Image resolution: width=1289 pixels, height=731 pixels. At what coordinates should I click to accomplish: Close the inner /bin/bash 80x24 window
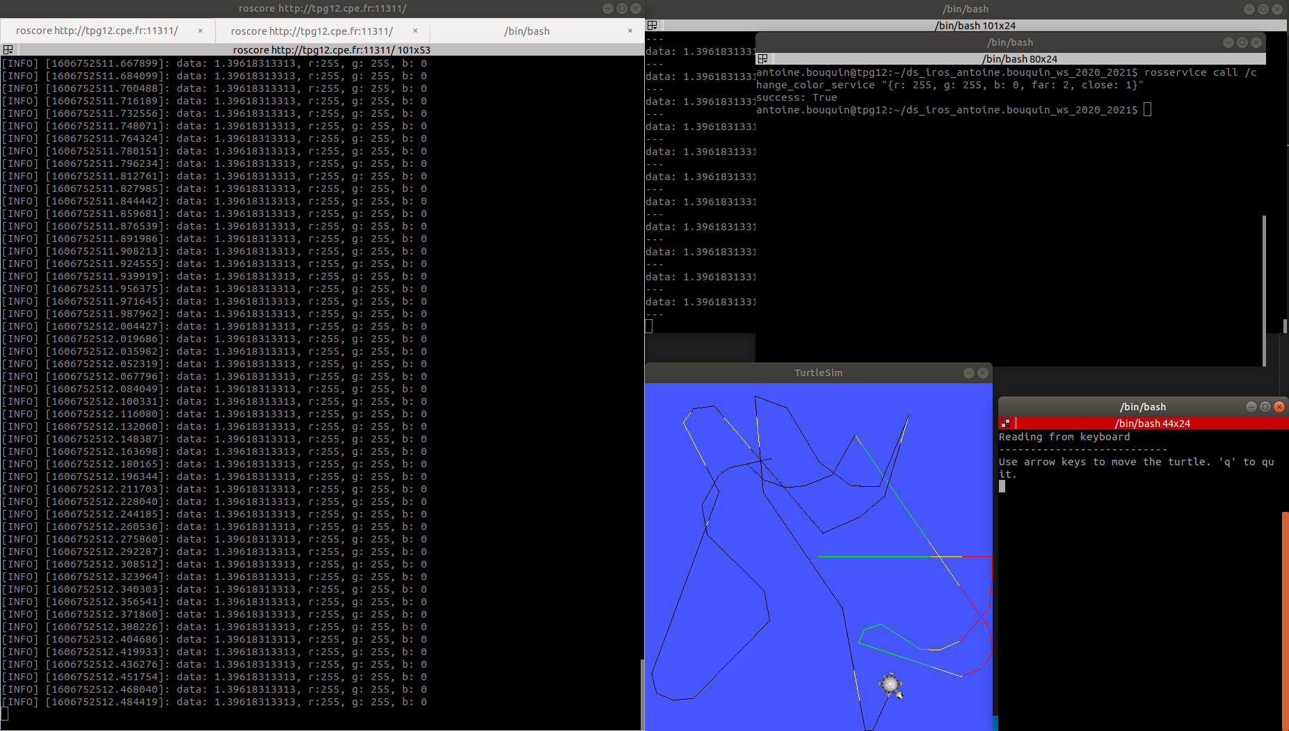coord(1256,42)
